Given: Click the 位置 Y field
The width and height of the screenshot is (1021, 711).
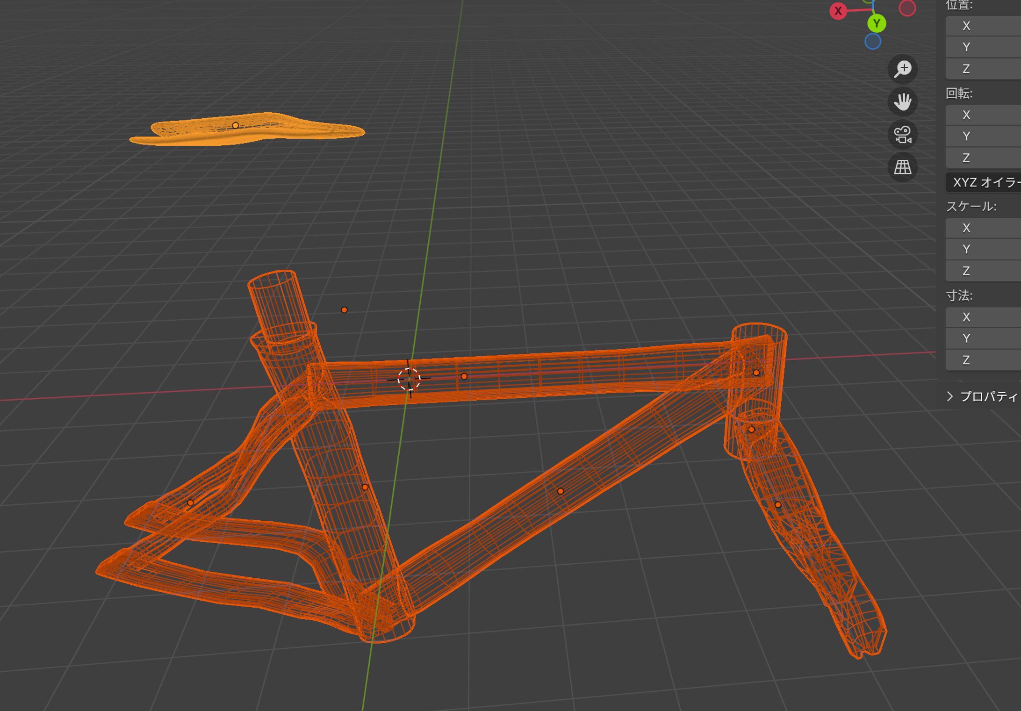Looking at the screenshot, I should pos(983,47).
